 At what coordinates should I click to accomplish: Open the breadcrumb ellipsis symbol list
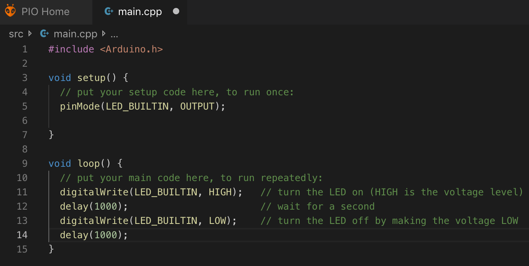[x=114, y=34]
